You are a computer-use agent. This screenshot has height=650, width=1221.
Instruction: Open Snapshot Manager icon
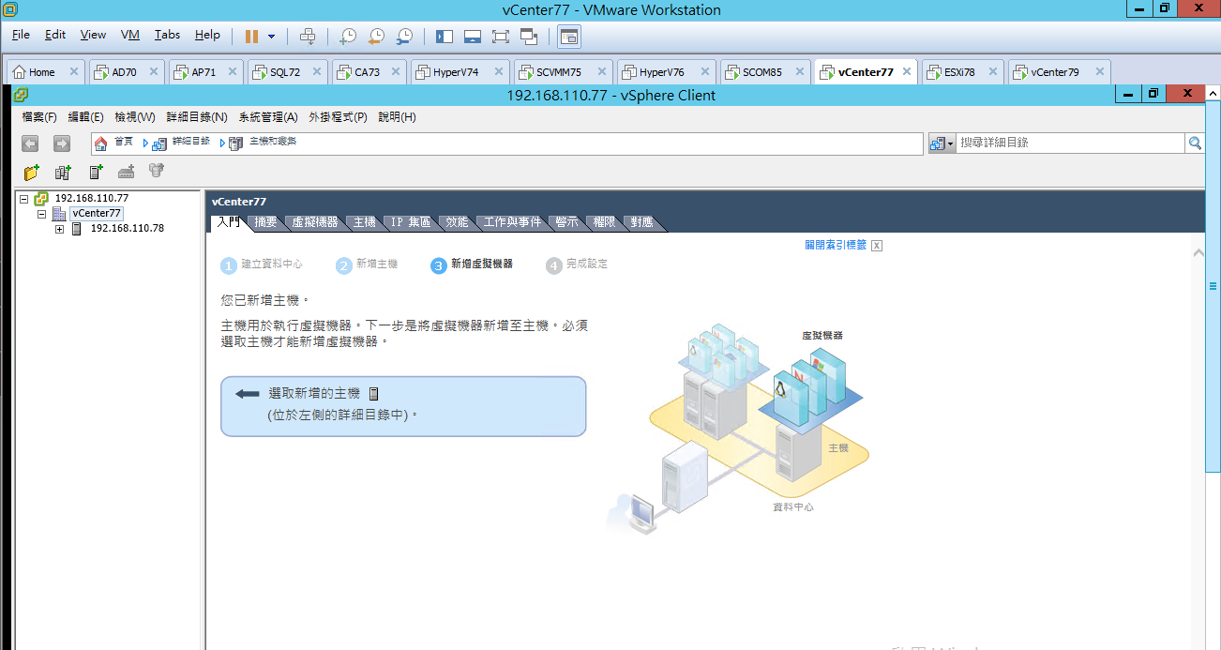404,37
